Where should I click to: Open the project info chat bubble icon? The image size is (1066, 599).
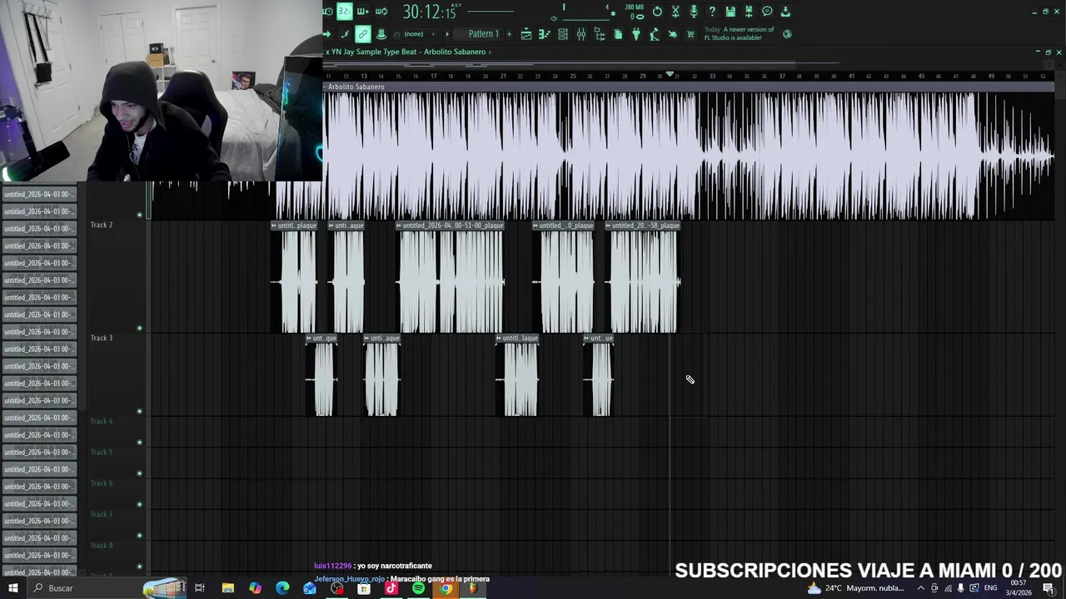(767, 12)
